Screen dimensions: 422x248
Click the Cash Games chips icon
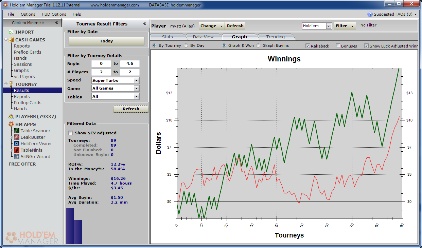(x=11, y=40)
